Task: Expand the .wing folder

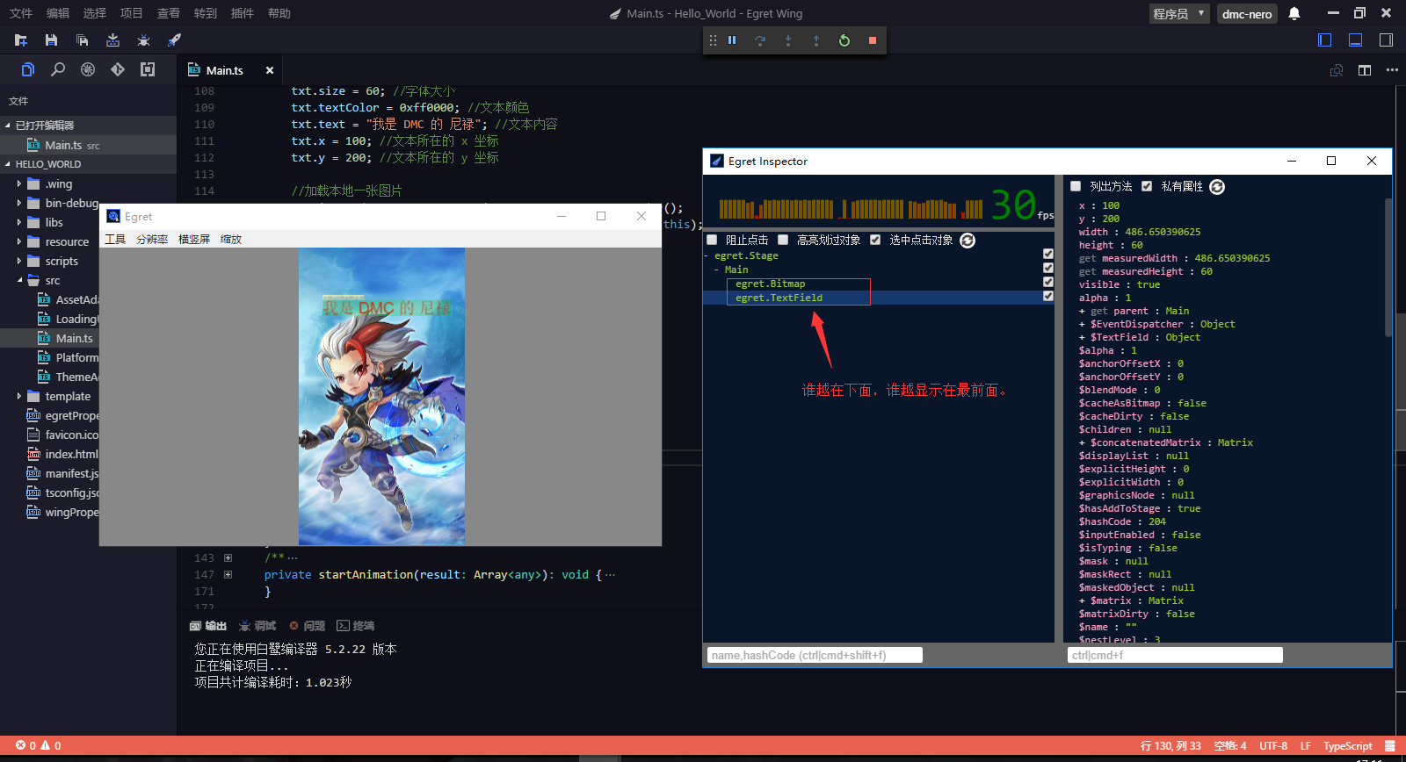Action: [x=19, y=184]
